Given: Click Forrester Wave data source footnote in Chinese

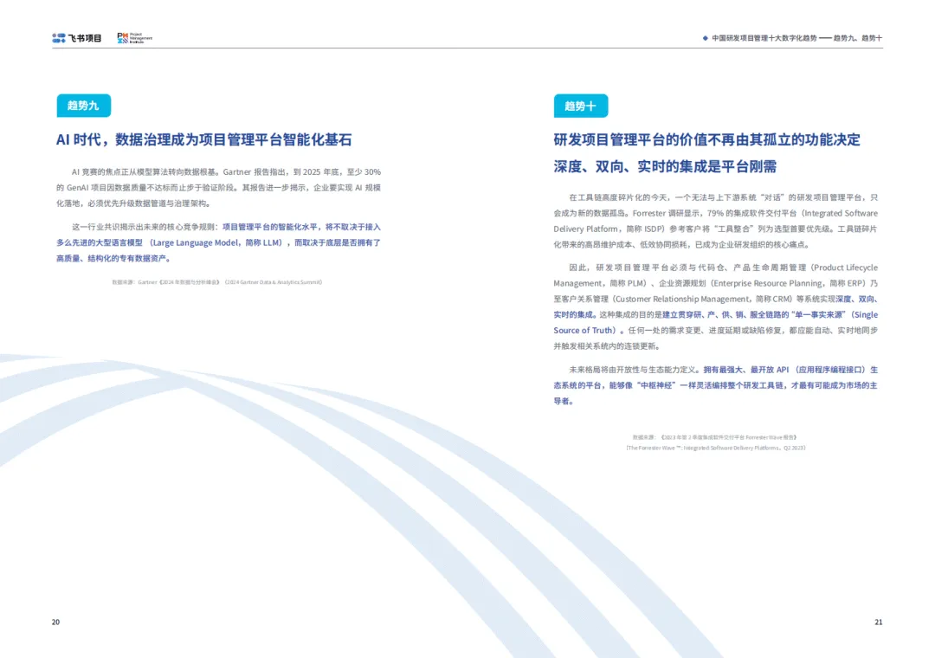Looking at the screenshot, I should pos(715,437).
